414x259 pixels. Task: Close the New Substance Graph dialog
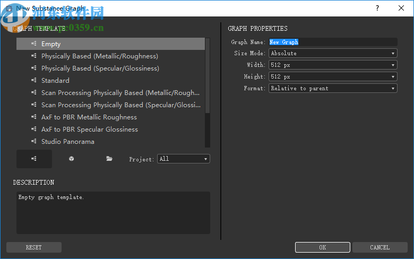[401, 8]
